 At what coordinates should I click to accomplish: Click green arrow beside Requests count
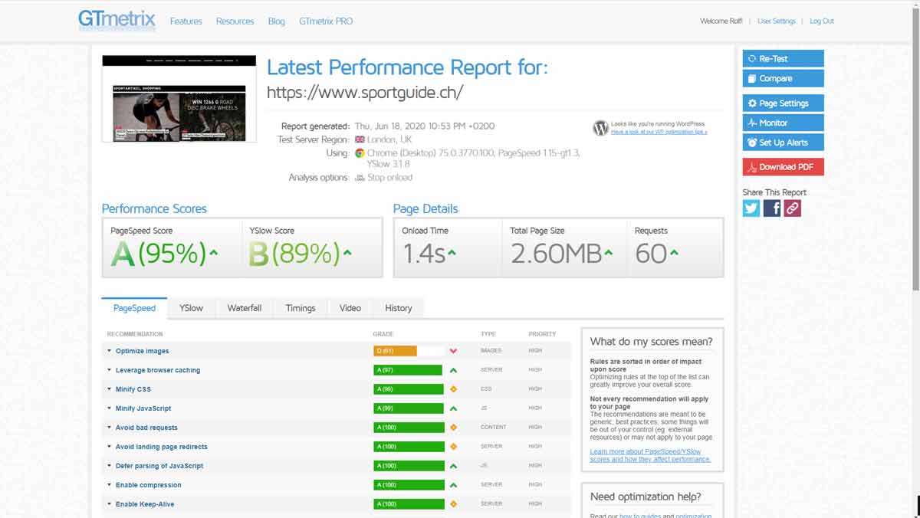[673, 252]
